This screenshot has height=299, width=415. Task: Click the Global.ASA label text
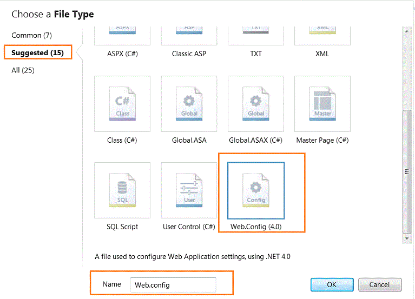pos(189,140)
